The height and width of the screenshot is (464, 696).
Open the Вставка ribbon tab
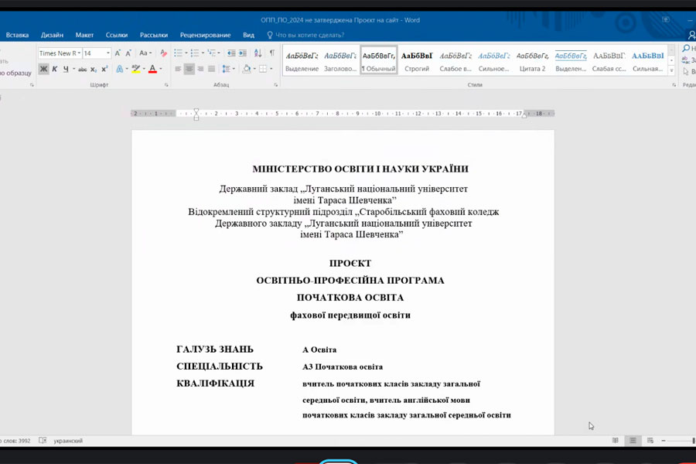coord(17,35)
